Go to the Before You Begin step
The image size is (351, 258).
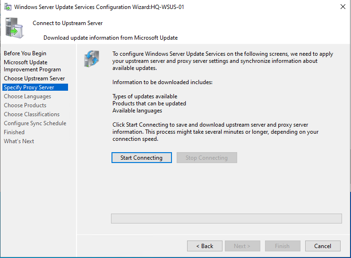(x=25, y=53)
